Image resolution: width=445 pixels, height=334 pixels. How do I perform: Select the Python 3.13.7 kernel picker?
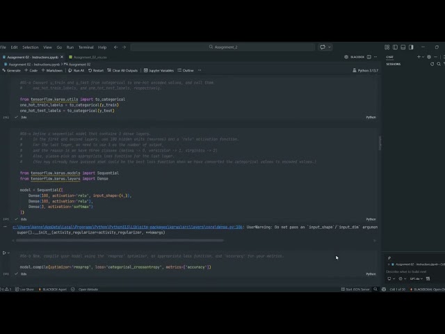pos(366,70)
